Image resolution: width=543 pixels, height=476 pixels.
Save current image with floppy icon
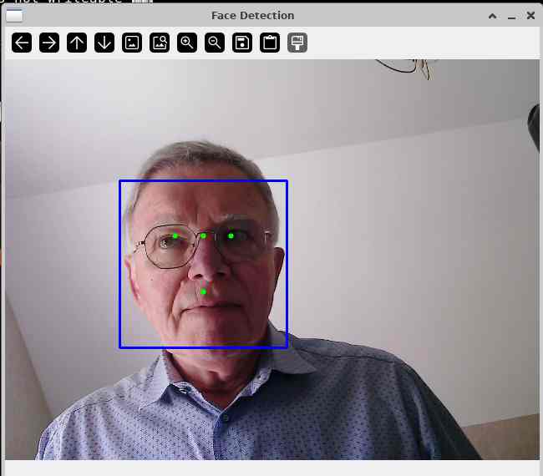click(x=242, y=43)
